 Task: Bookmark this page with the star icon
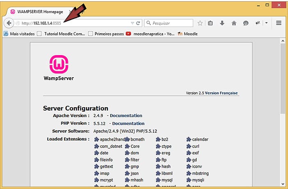(x=200, y=23)
